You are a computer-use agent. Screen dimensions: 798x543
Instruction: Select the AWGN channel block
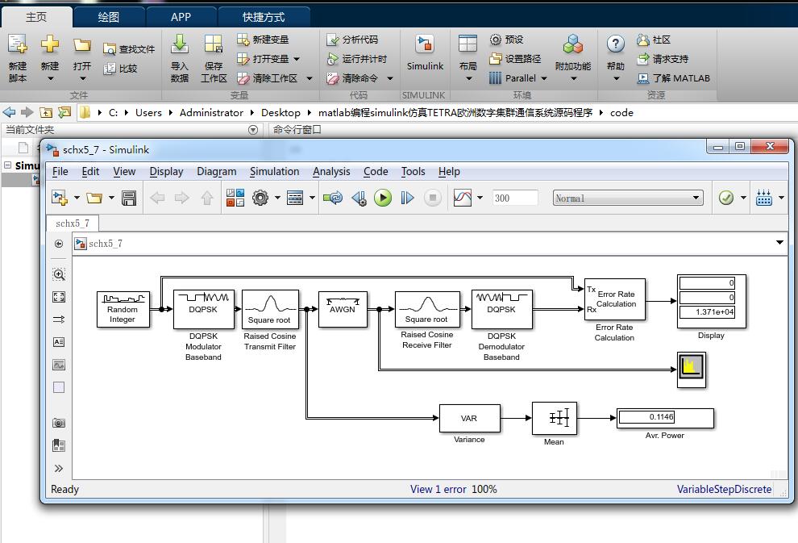pos(343,309)
